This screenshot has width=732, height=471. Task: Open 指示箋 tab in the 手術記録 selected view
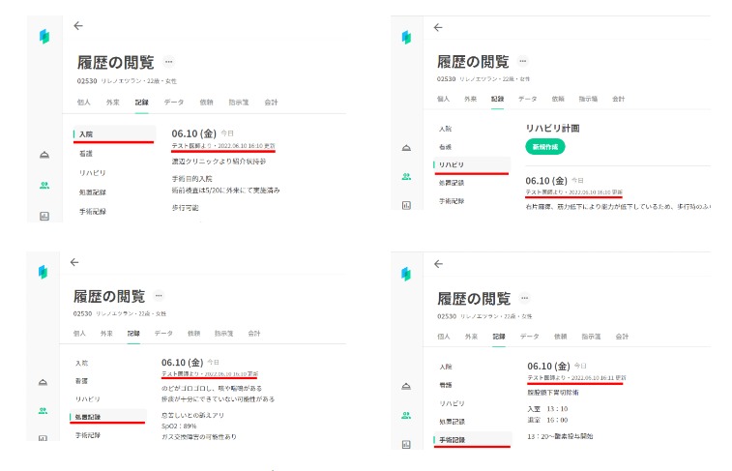588,337
